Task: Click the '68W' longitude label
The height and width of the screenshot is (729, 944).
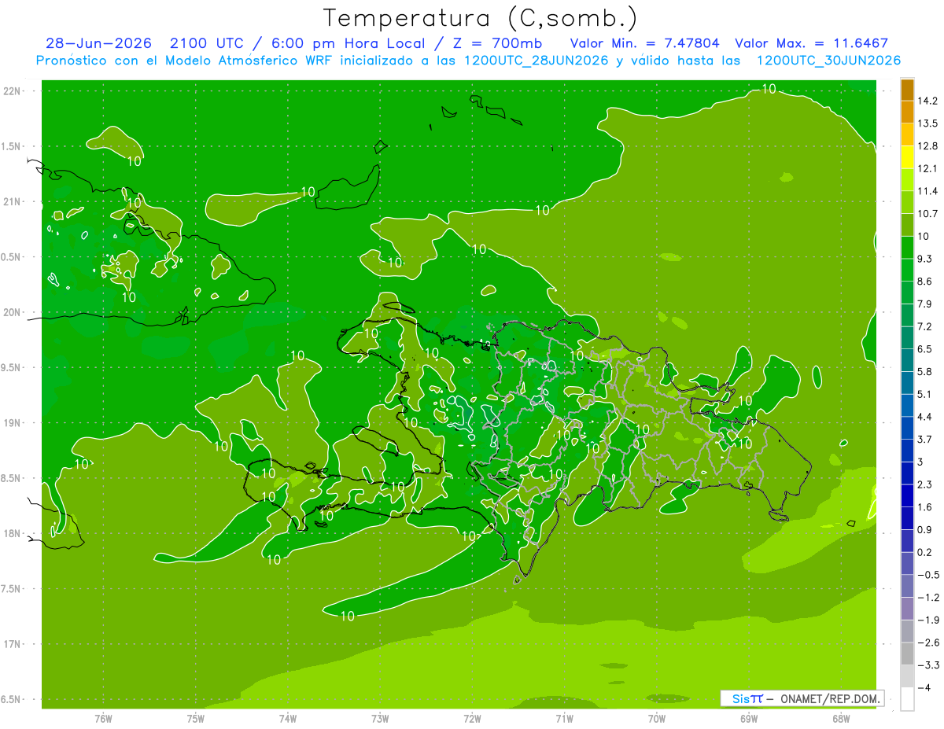Action: click(x=841, y=718)
